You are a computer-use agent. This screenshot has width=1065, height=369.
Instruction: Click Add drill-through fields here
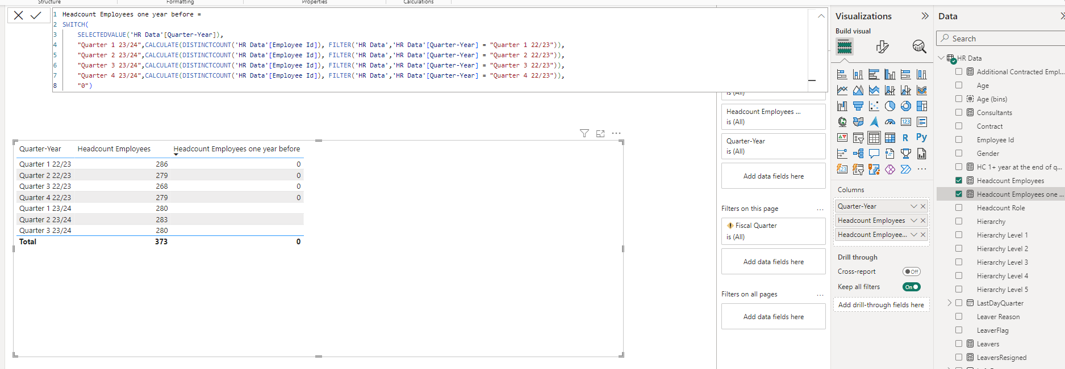(x=881, y=305)
